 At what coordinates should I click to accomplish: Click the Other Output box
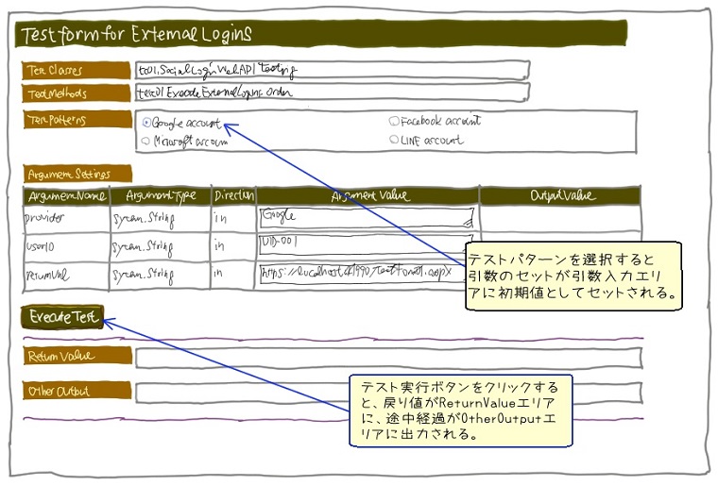389,393
